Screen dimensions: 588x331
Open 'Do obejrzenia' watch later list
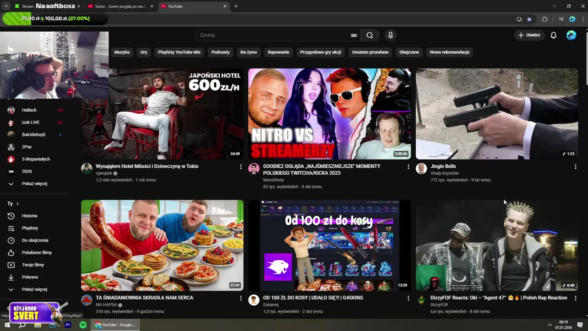[36, 240]
